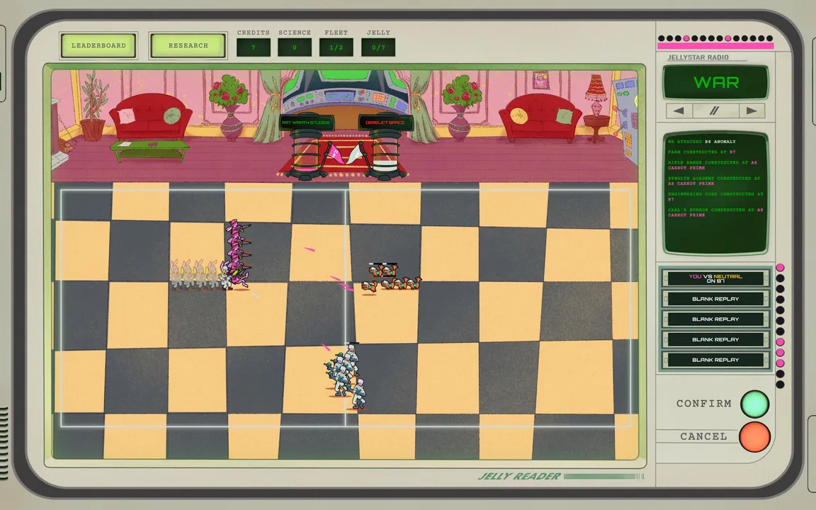Click the red Cancel button
The width and height of the screenshot is (816, 510).
click(x=754, y=436)
